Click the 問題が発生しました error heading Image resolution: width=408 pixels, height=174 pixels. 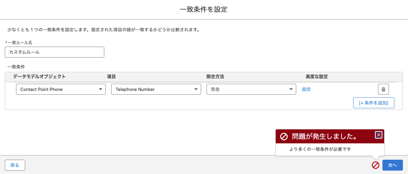324,136
